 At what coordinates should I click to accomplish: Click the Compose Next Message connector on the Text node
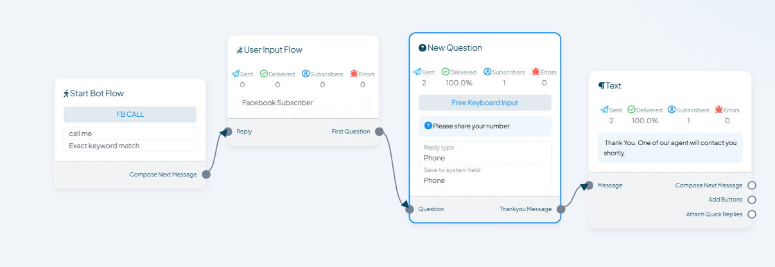[751, 185]
